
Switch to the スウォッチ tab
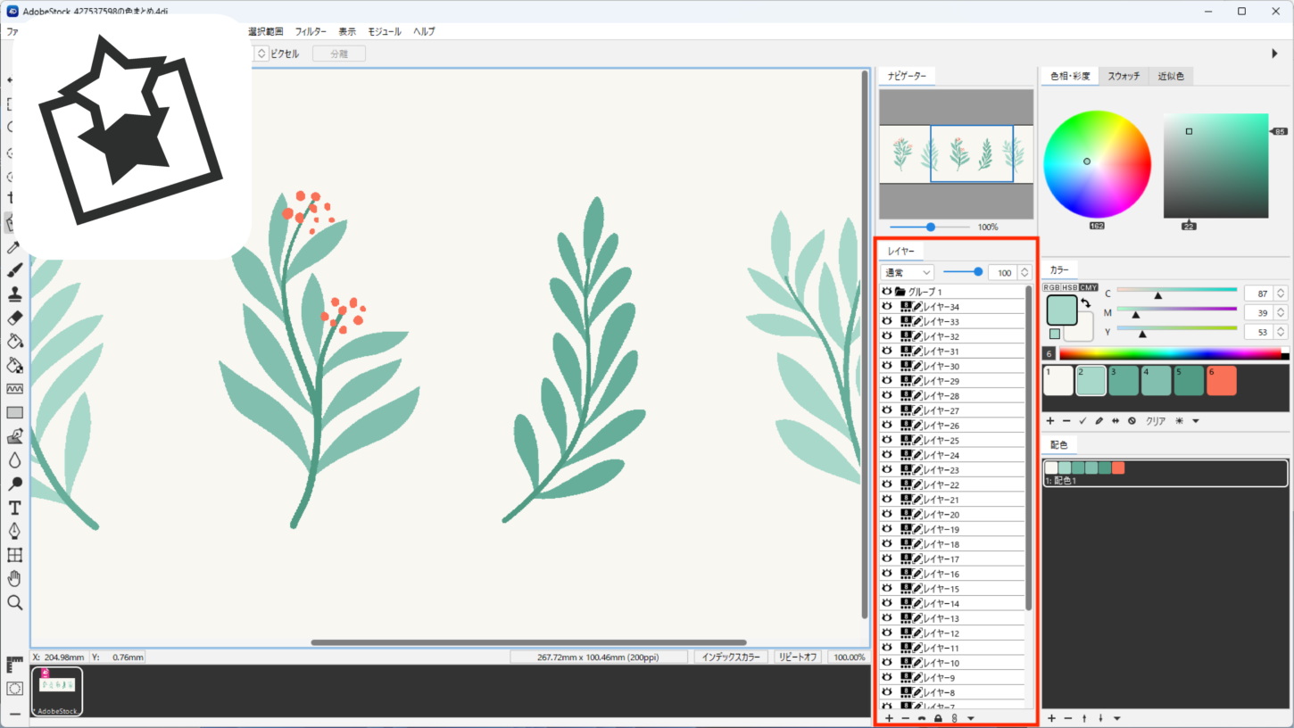pyautogui.click(x=1124, y=77)
